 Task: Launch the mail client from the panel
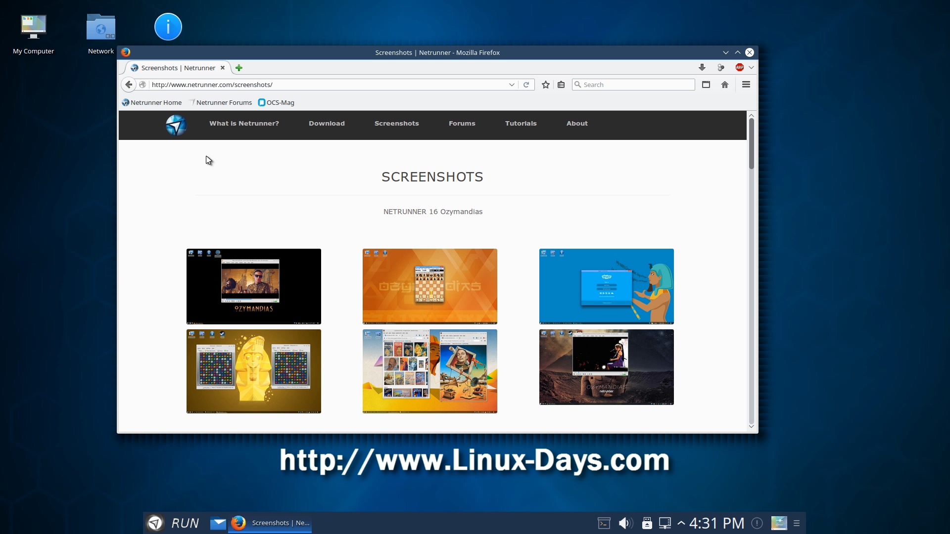[218, 523]
